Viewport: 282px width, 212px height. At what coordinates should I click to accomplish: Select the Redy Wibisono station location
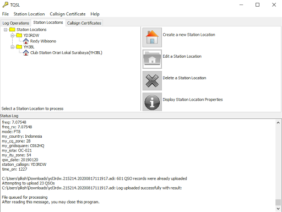tap(43, 41)
